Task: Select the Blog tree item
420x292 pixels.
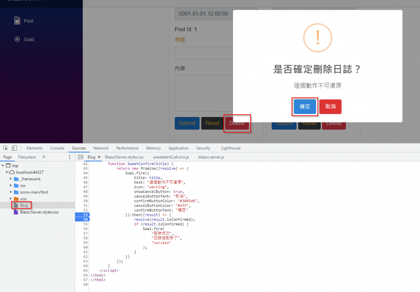Action: click(37, 205)
